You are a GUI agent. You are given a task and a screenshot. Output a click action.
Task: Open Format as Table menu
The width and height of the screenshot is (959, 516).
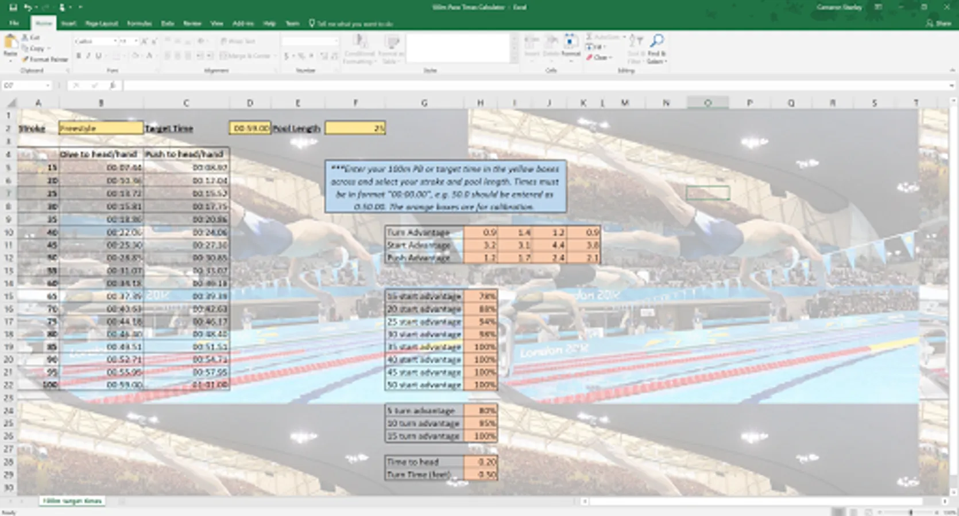392,49
